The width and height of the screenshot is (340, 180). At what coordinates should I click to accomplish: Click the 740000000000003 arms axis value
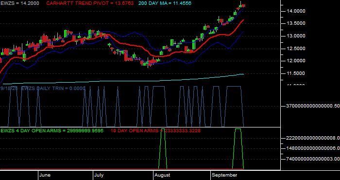(x=313, y=159)
